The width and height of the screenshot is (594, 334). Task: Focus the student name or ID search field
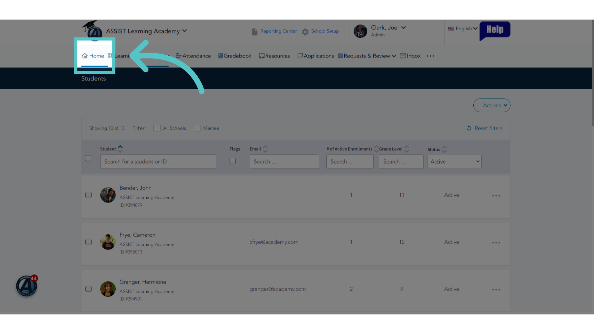click(x=158, y=161)
